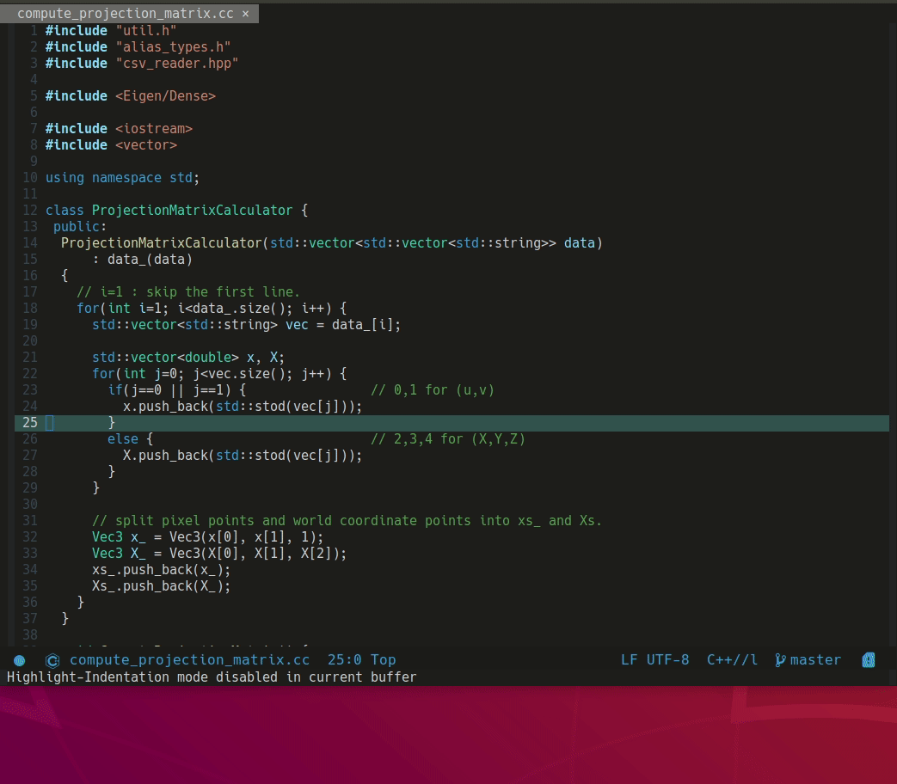Click the "util.h" include string
897x784 pixels.
(x=146, y=31)
